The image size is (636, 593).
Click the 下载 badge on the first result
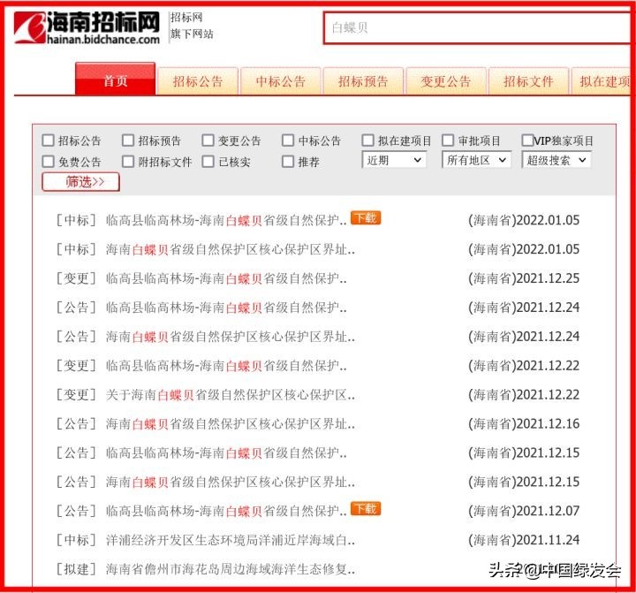(366, 218)
